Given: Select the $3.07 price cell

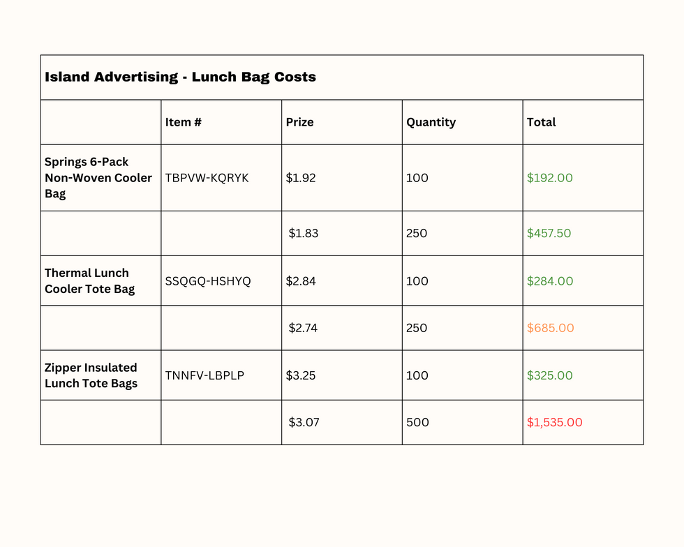Looking at the screenshot, I should (x=304, y=422).
